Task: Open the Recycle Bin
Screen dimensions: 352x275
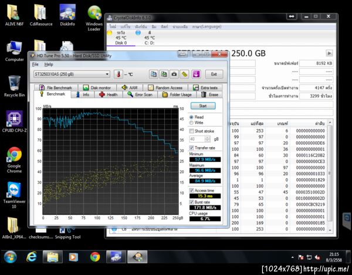Action: click(x=14, y=86)
